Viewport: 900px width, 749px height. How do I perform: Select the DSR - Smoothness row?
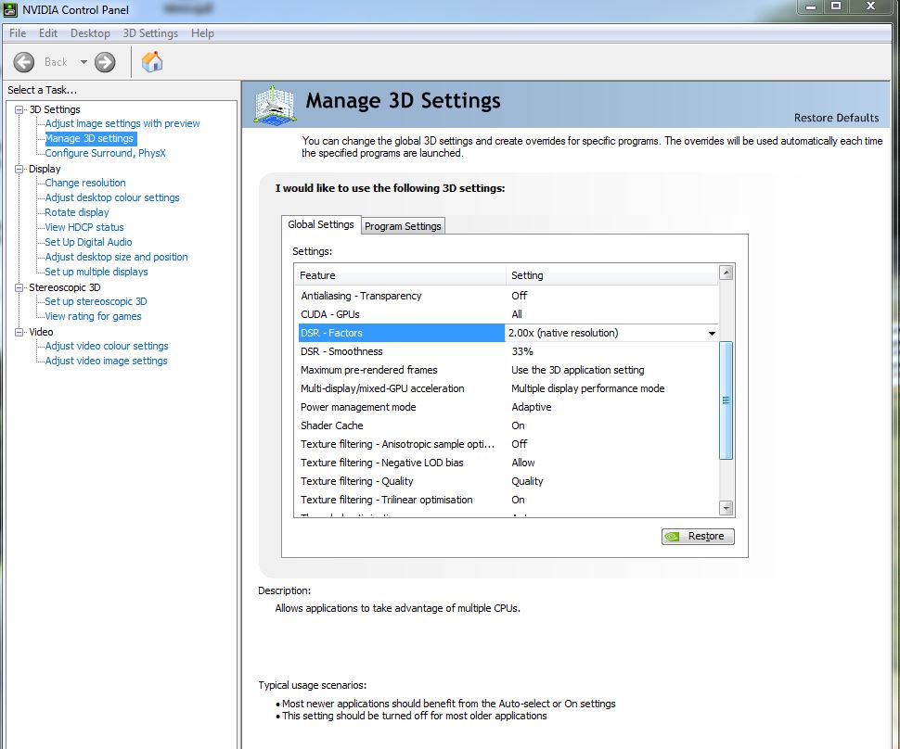[508, 351]
